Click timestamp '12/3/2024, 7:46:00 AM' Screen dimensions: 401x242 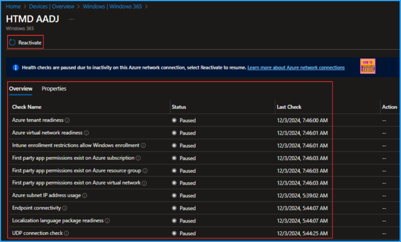[x=302, y=120]
